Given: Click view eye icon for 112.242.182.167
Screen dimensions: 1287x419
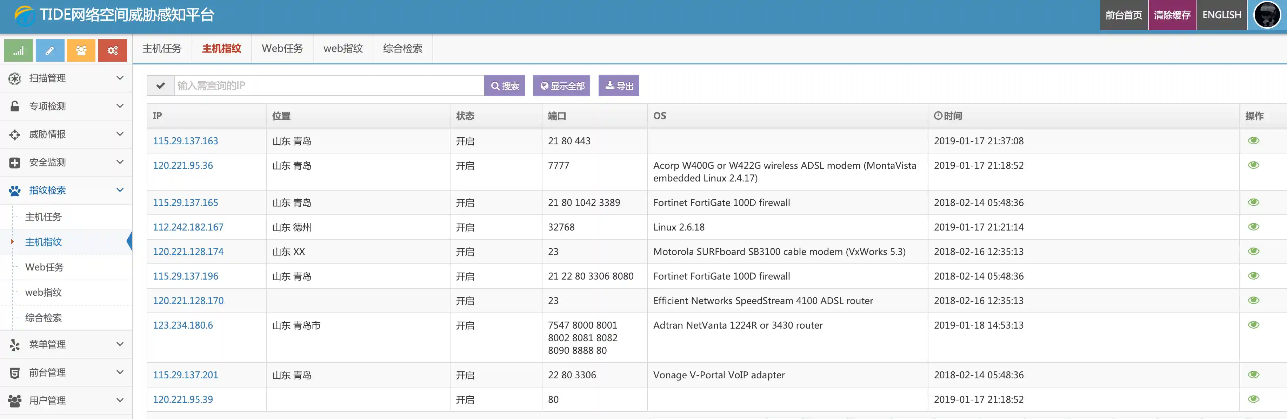Looking at the screenshot, I should tap(1253, 227).
